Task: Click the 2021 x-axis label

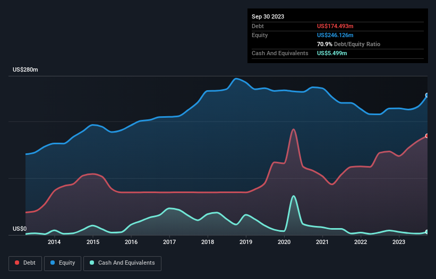Action: coord(322,242)
